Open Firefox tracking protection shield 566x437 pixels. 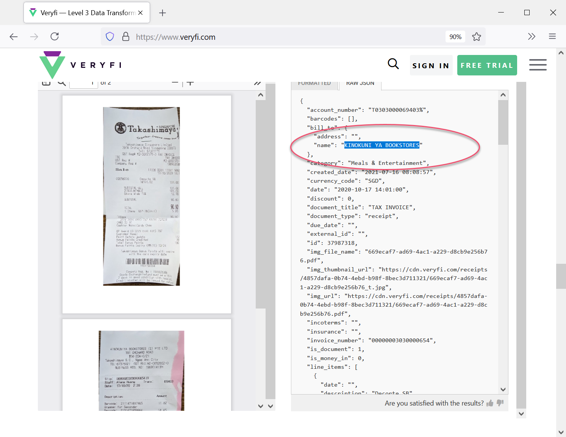coord(110,37)
